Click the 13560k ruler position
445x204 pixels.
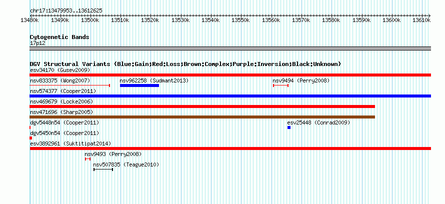pyautogui.click(x=271, y=20)
